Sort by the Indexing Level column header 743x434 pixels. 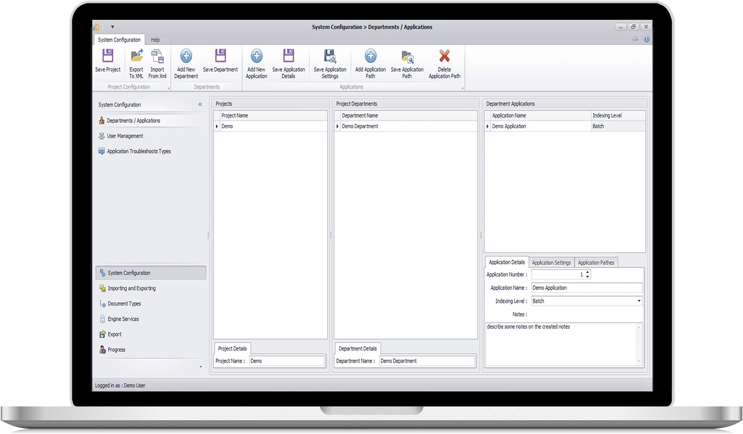click(x=618, y=116)
